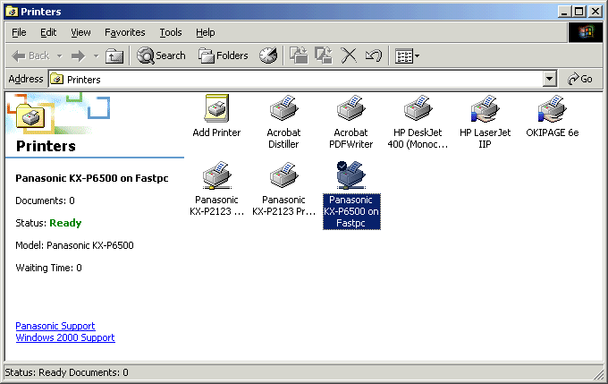Click the Documents: 0 text in side panel
608x384 pixels.
(x=45, y=201)
